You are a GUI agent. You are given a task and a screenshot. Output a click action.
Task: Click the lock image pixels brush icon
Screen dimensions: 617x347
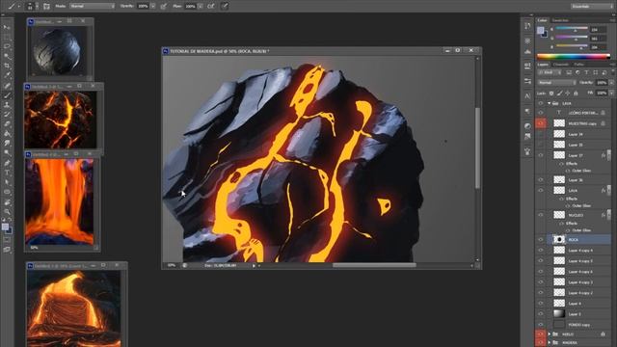point(559,93)
